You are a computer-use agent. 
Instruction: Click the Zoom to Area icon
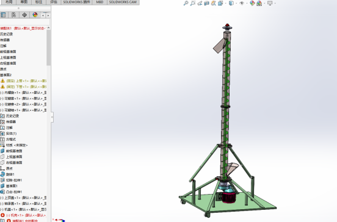click(193, 3)
